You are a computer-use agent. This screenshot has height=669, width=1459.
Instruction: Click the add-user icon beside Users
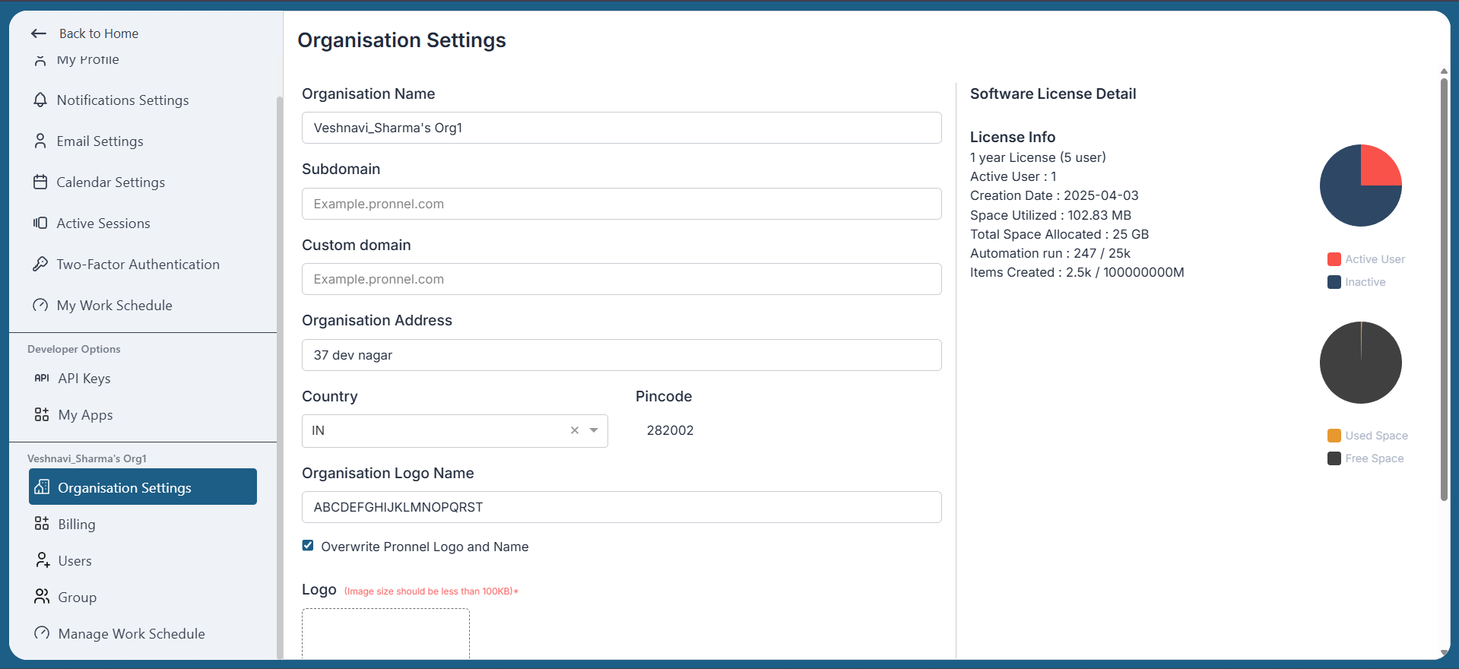(43, 560)
